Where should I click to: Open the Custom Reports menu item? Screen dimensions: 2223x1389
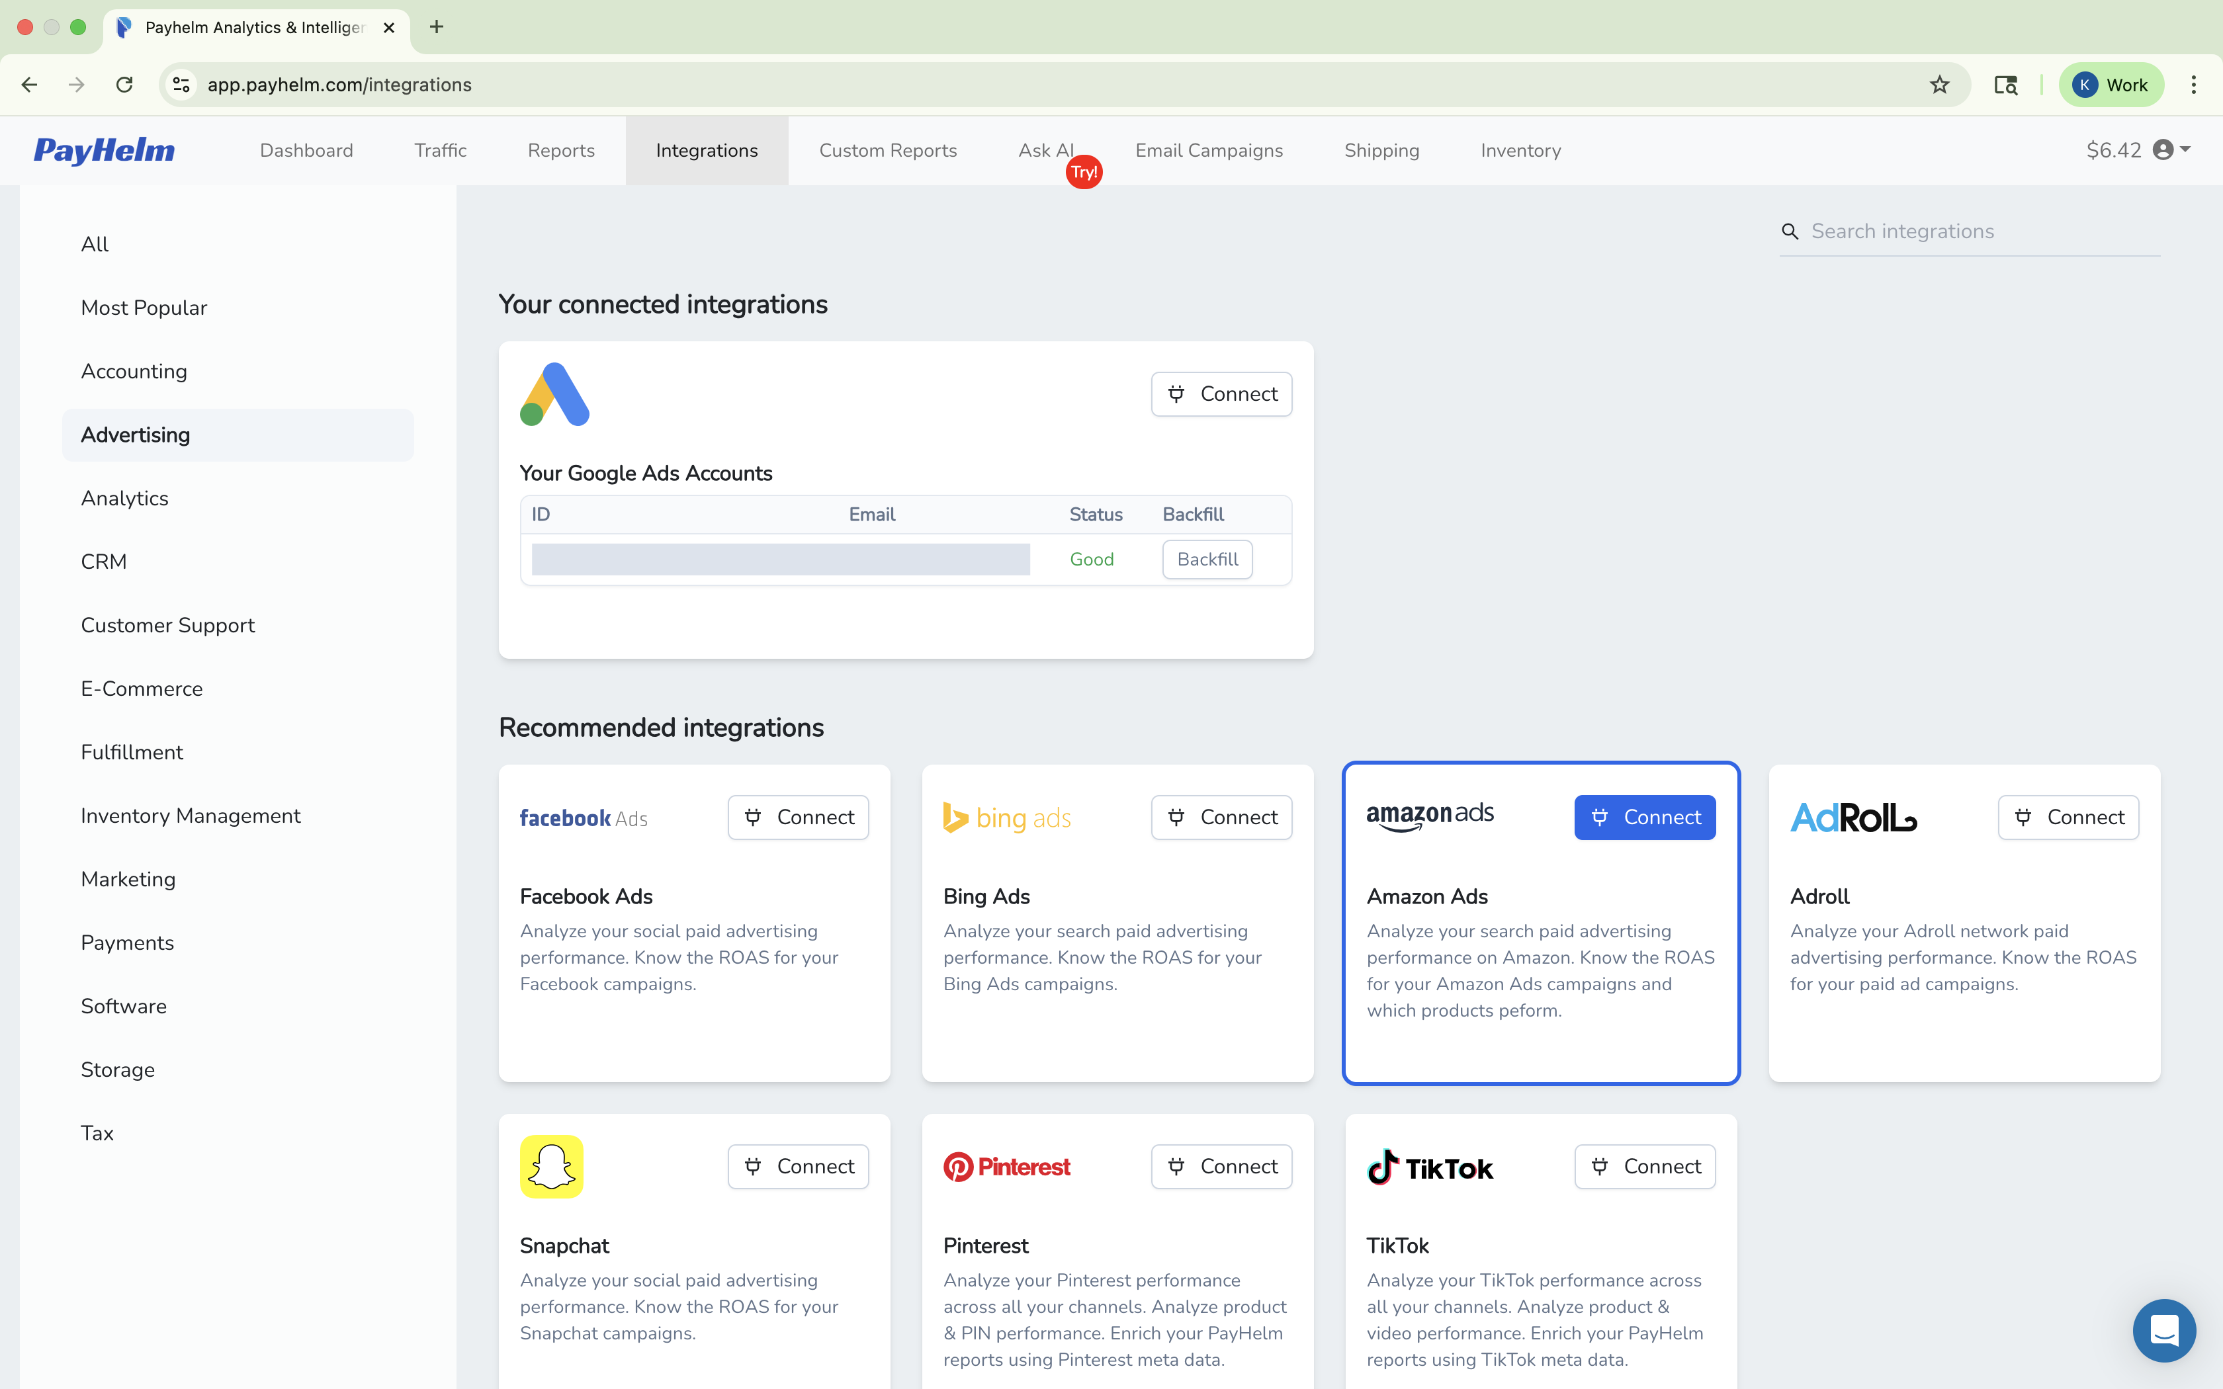point(887,149)
